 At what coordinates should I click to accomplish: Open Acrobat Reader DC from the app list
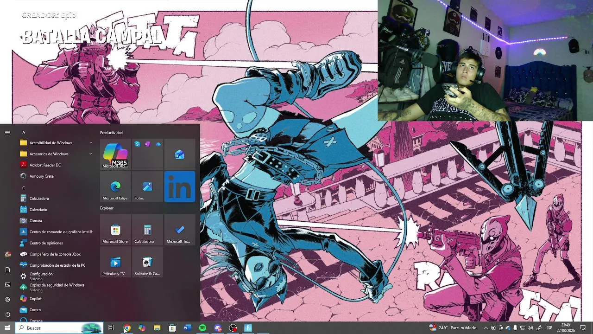click(56, 165)
